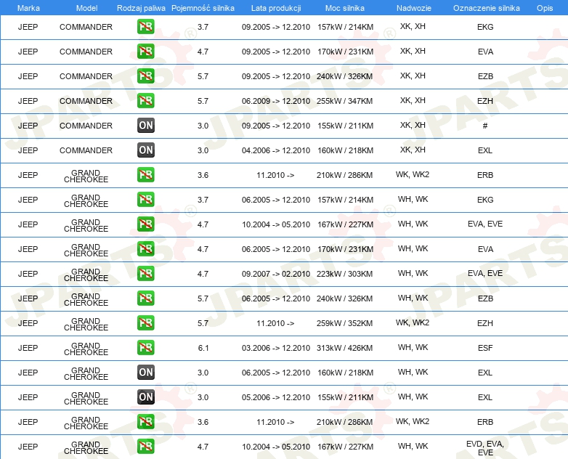This screenshot has height=459, width=568.
Task: Click petrol icon for Commander 255kW EZH
Action: coord(145,101)
